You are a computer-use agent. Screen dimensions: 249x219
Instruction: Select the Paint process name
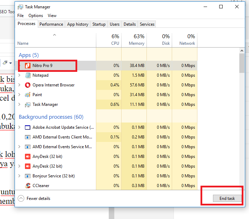[x=37, y=95]
